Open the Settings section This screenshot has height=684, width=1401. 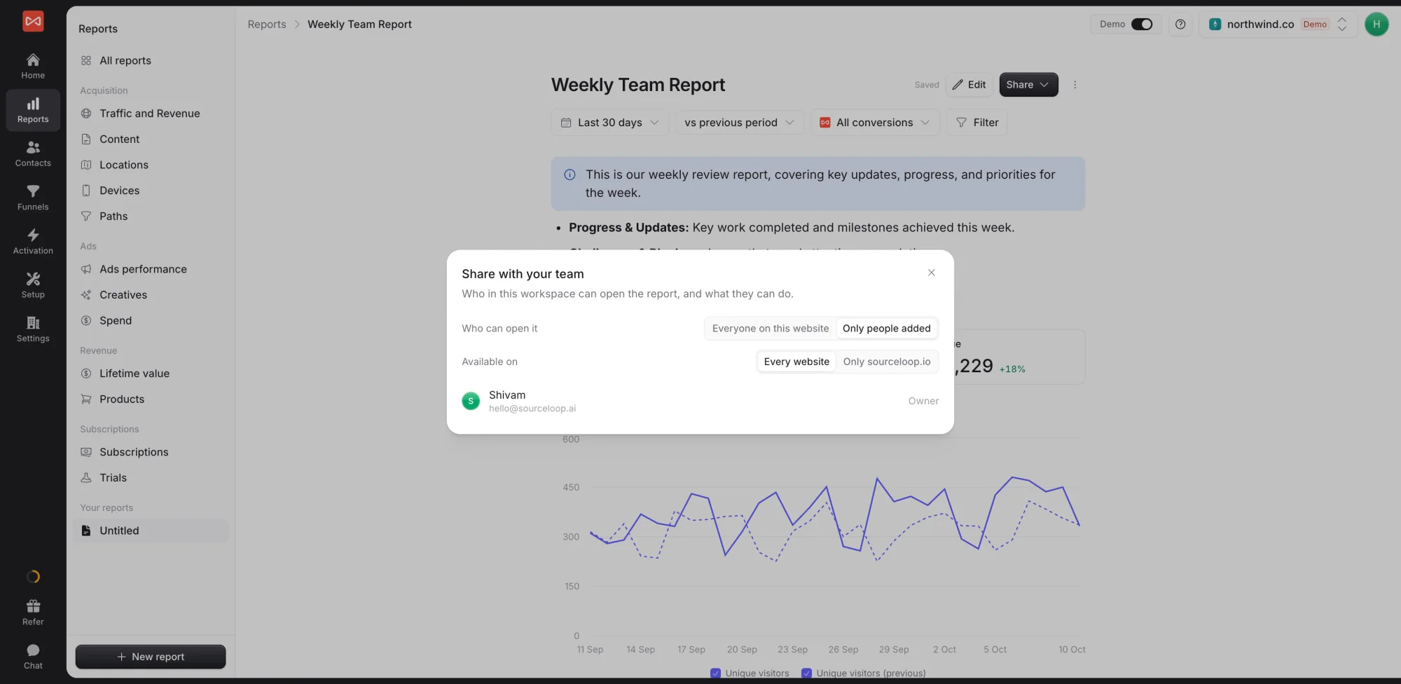[x=33, y=329]
